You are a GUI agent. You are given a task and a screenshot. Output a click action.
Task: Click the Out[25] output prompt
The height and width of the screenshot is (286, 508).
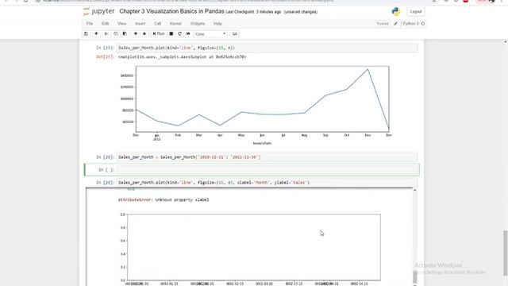(105, 56)
